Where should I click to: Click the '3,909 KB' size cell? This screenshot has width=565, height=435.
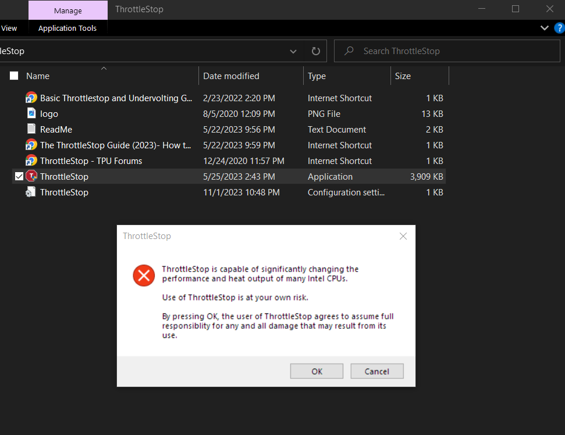click(427, 177)
